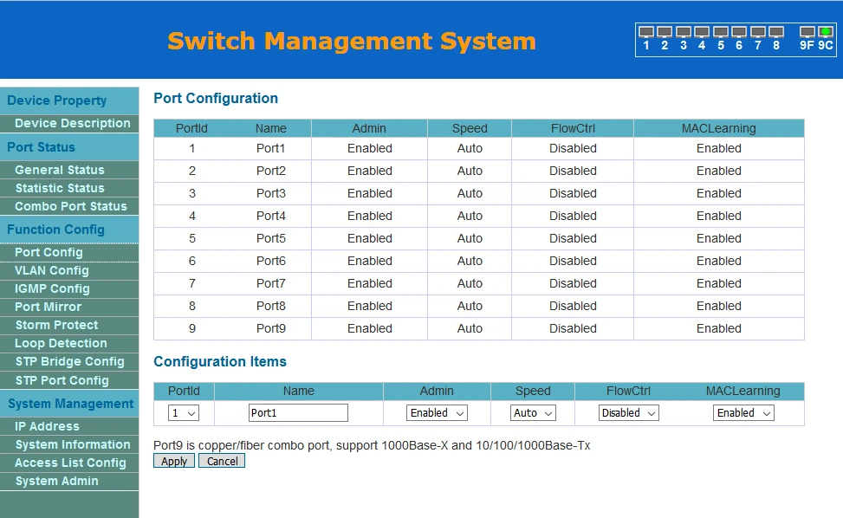Open the FlowCtrl Disabled dropdown
843x518 pixels.
628,413
